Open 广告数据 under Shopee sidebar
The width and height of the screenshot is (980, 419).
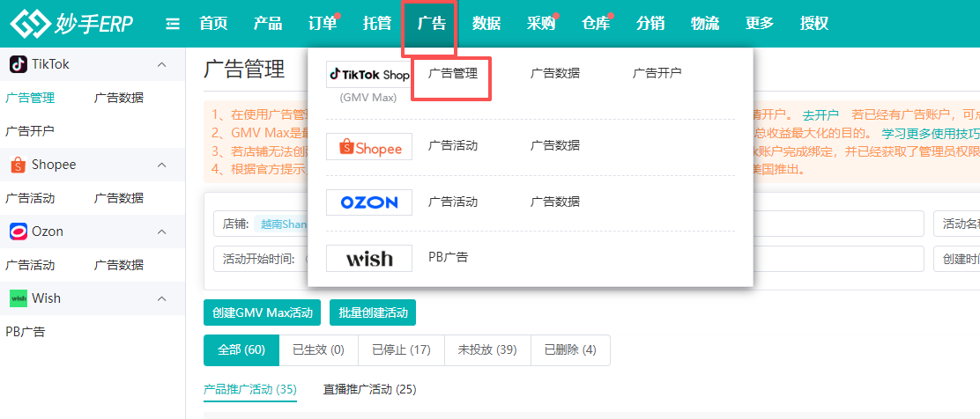coord(119,199)
